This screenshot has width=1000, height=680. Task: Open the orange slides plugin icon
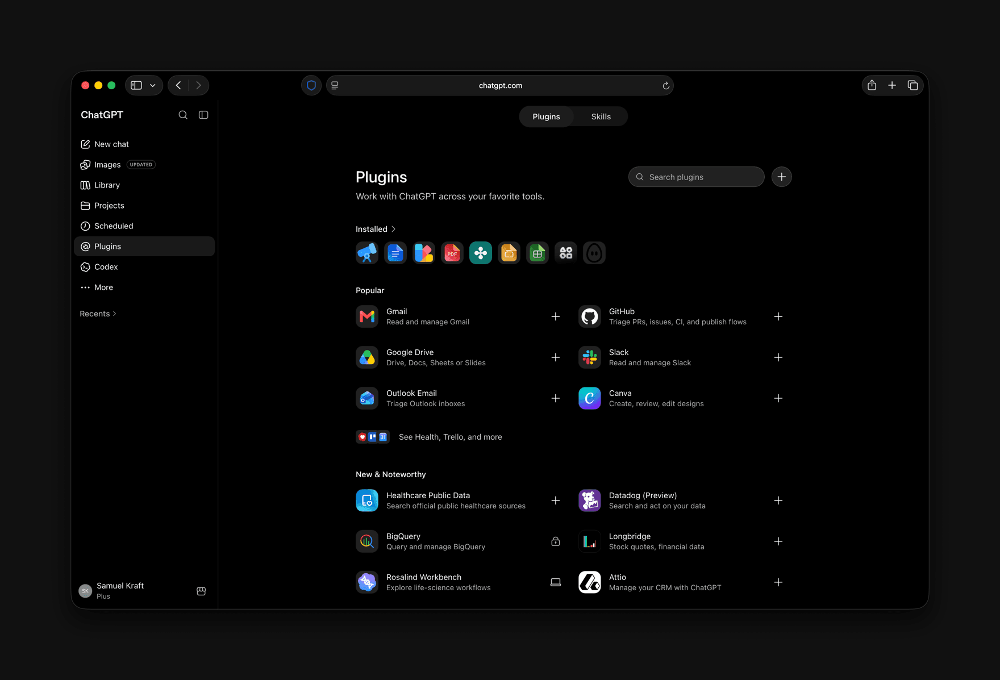point(509,253)
